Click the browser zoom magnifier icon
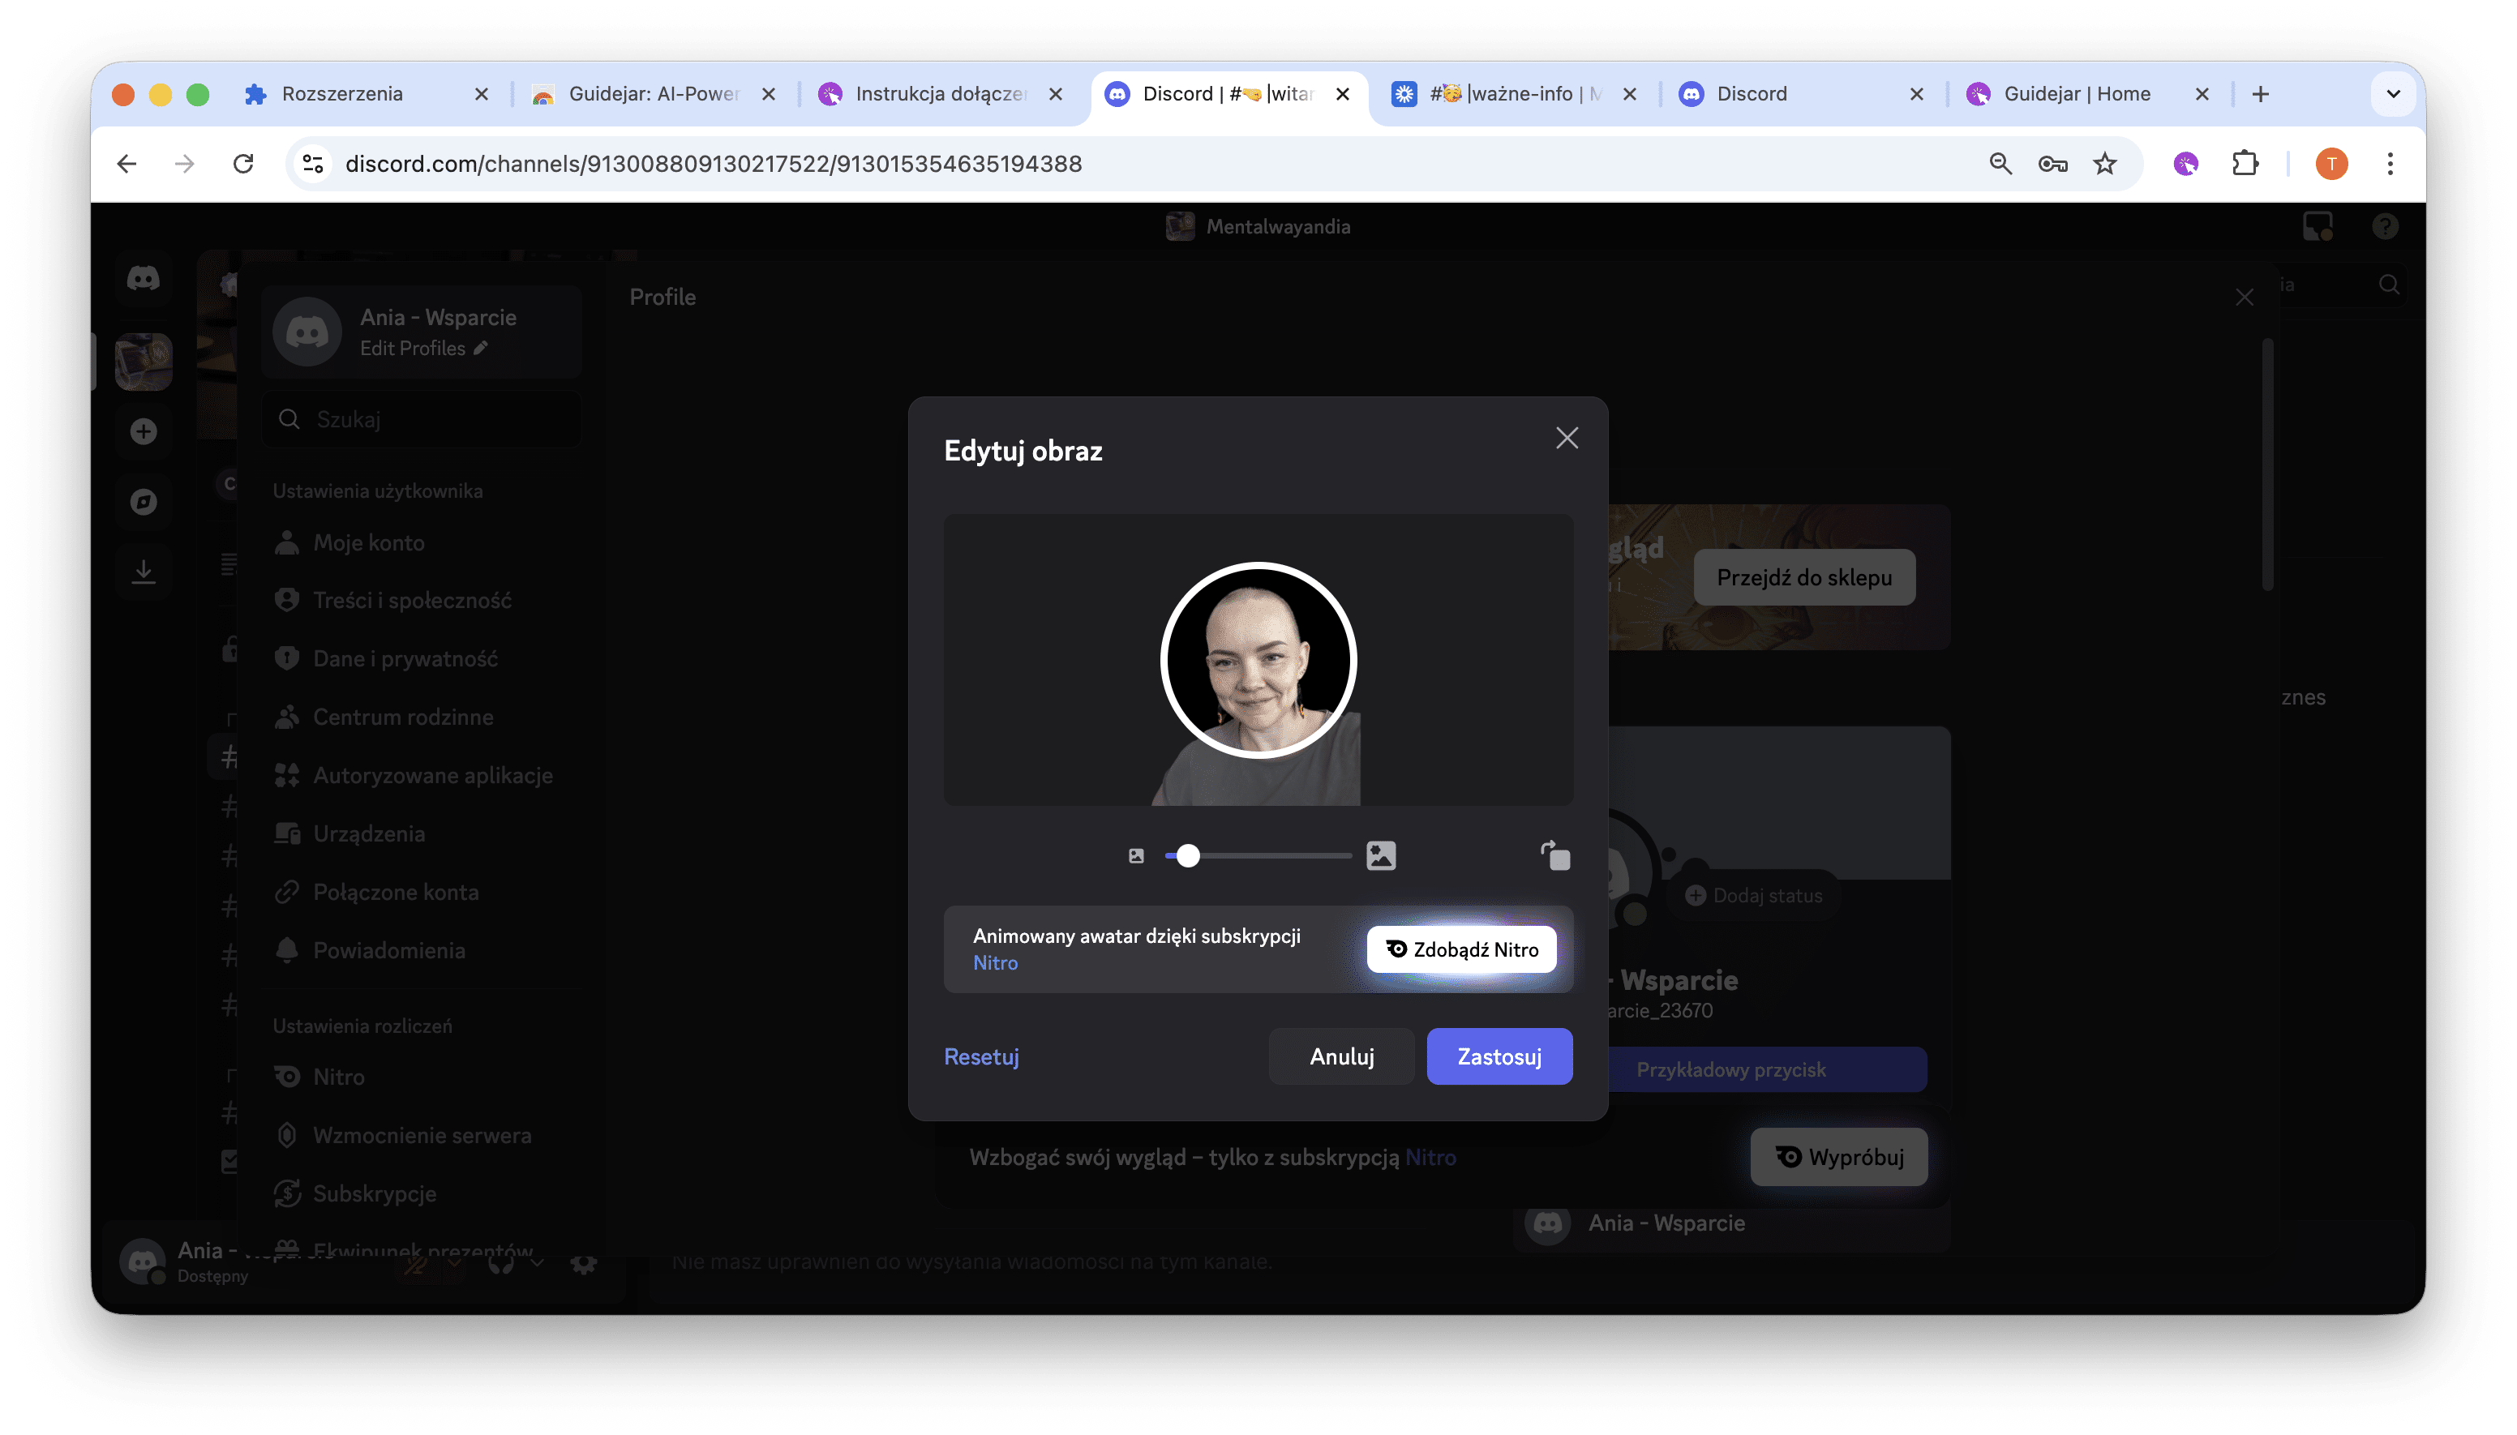 tap(2000, 164)
